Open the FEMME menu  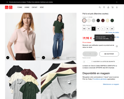pyautogui.click(x=20, y=7)
